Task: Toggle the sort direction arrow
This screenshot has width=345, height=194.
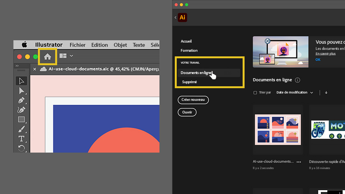Action: [326, 93]
